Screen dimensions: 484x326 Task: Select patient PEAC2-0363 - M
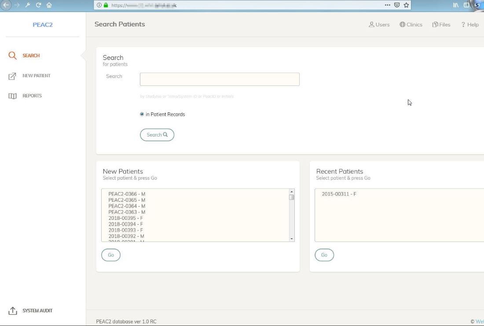coord(127,212)
